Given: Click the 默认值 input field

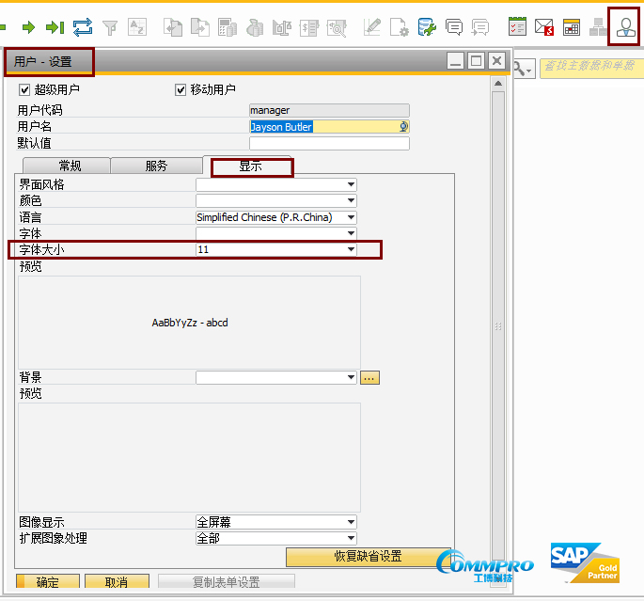Looking at the screenshot, I should [329, 144].
